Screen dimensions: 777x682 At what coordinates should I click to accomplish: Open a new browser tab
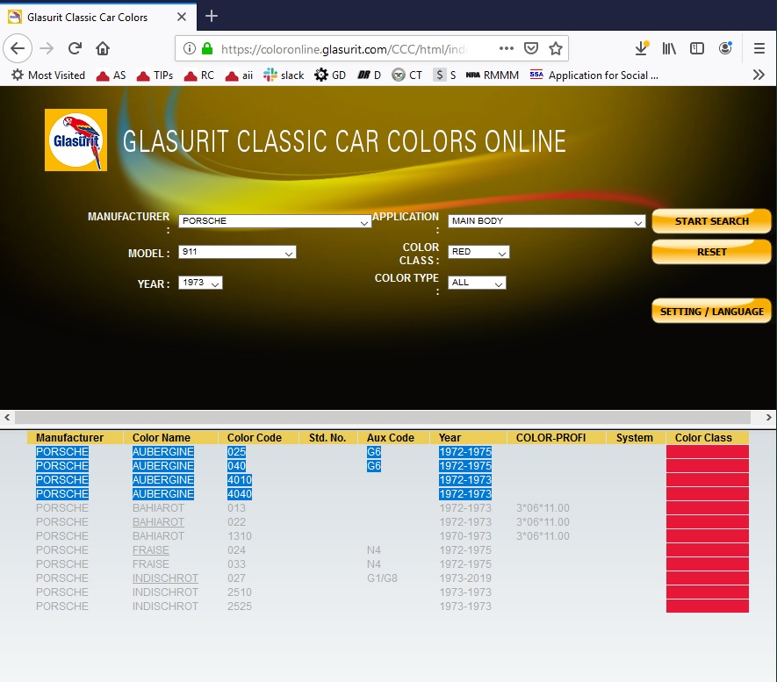(x=212, y=17)
